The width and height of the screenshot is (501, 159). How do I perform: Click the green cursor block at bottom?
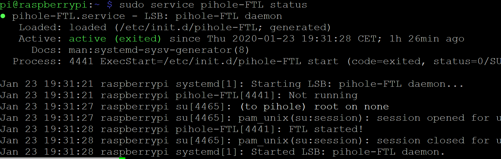(122, 158)
